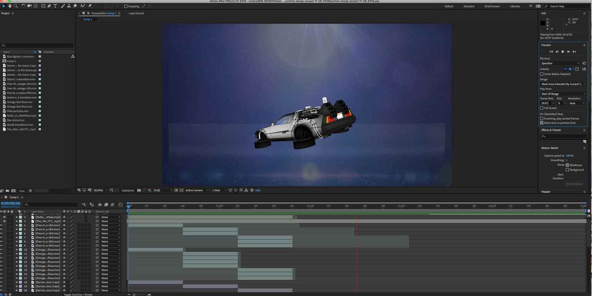Hide layer 4 with its eye toggle
592x296 pixels.
click(x=1, y=225)
